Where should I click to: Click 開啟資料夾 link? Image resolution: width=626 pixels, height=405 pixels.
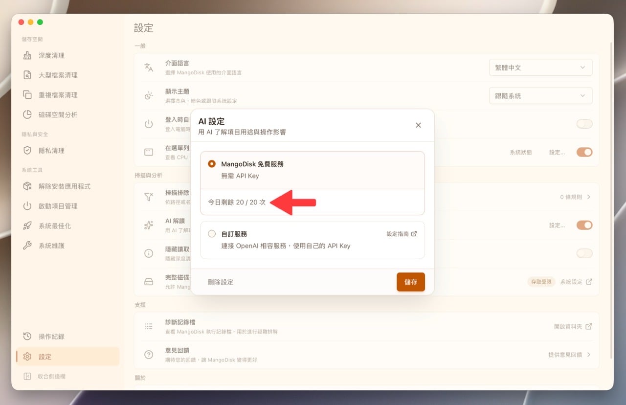(573, 326)
